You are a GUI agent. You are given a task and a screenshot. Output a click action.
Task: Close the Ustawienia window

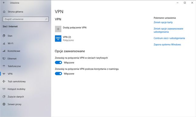coord(192,3)
